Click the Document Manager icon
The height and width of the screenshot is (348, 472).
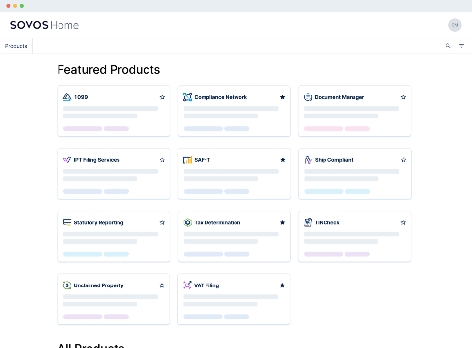[x=308, y=97]
